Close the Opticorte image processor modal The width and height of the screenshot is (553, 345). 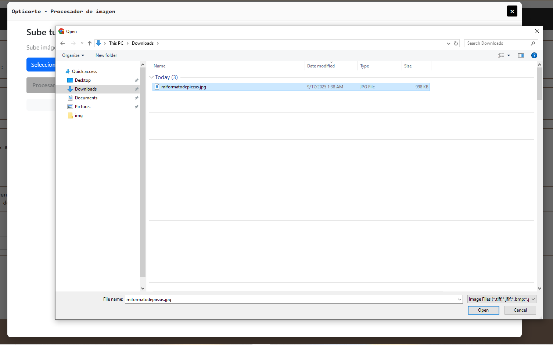[512, 11]
